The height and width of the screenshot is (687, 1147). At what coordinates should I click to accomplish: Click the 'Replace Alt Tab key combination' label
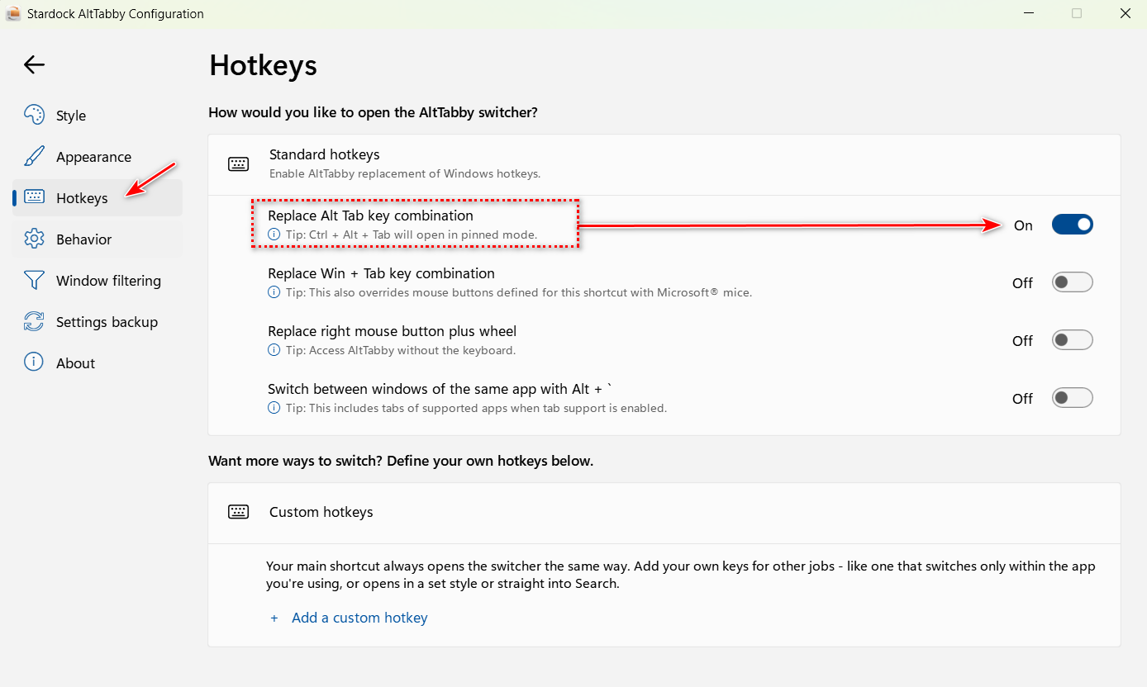coord(370,216)
